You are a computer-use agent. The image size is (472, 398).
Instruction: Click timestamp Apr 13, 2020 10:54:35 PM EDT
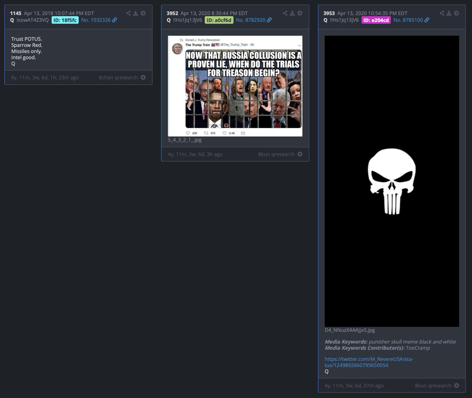point(372,13)
